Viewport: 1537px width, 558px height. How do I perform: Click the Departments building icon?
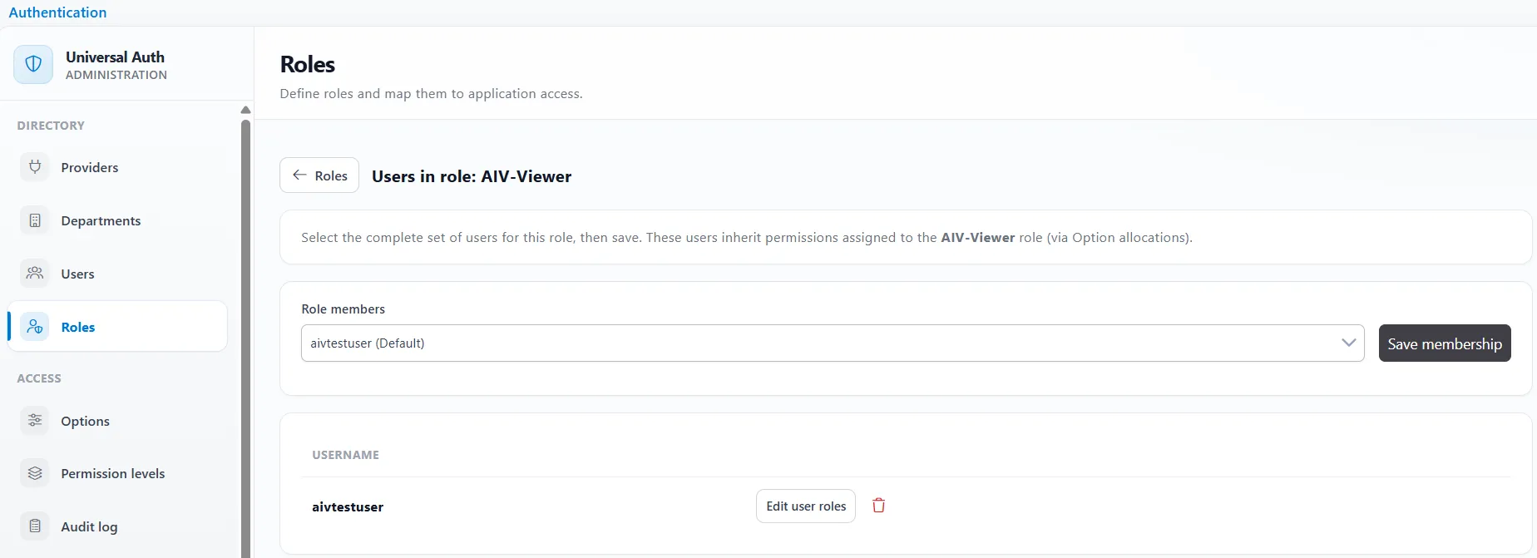click(35, 220)
